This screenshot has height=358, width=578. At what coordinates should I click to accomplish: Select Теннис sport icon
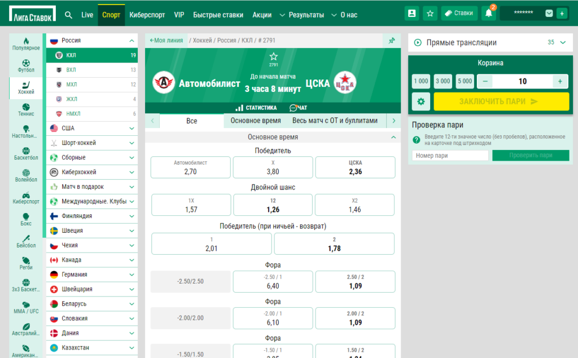click(26, 110)
